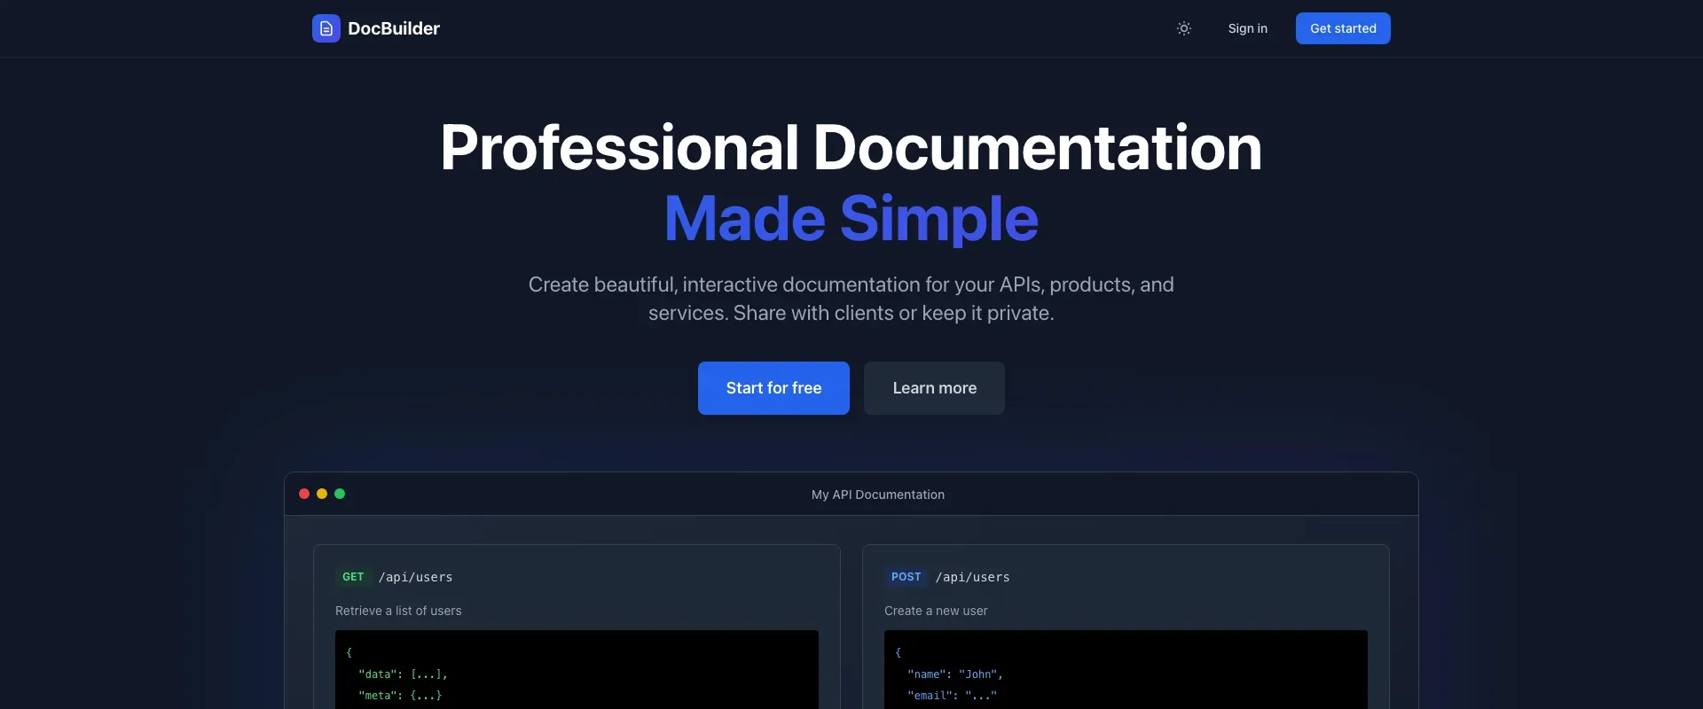Click the "Made Simple" blue heading
Image resolution: width=1703 pixels, height=709 pixels.
(851, 219)
